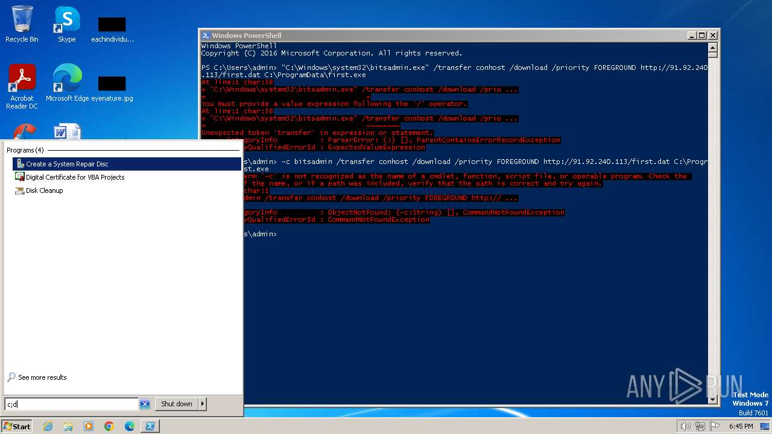
Task: Click the Start button
Action: (17, 426)
